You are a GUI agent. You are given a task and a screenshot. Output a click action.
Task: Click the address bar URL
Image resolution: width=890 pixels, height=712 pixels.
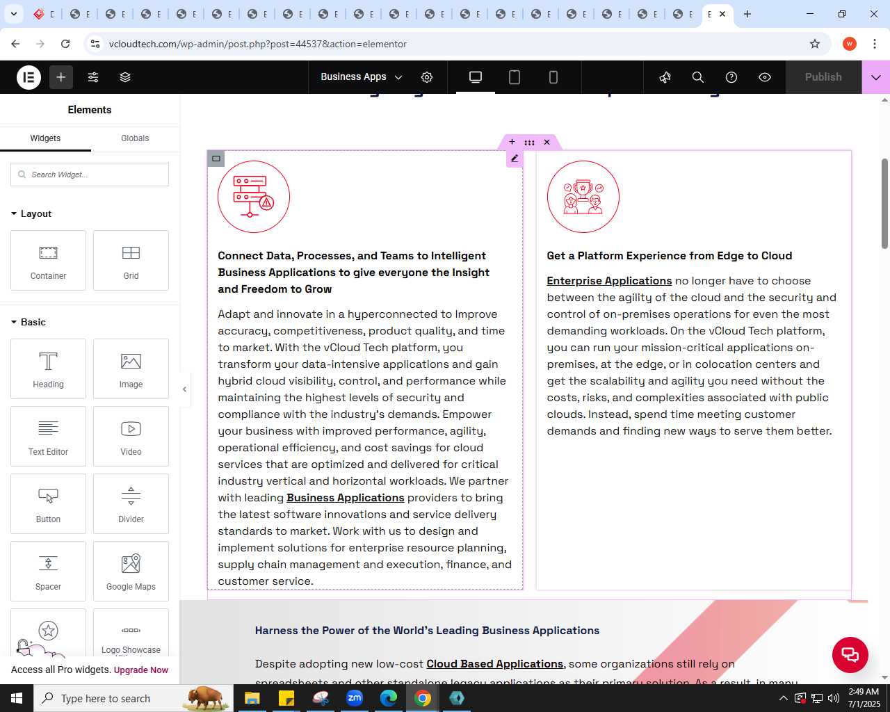point(258,44)
